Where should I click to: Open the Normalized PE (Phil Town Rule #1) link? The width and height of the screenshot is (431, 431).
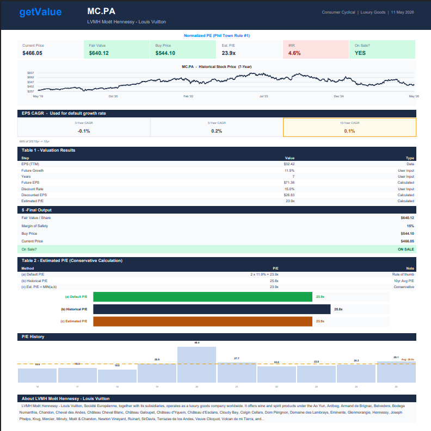(x=217, y=35)
